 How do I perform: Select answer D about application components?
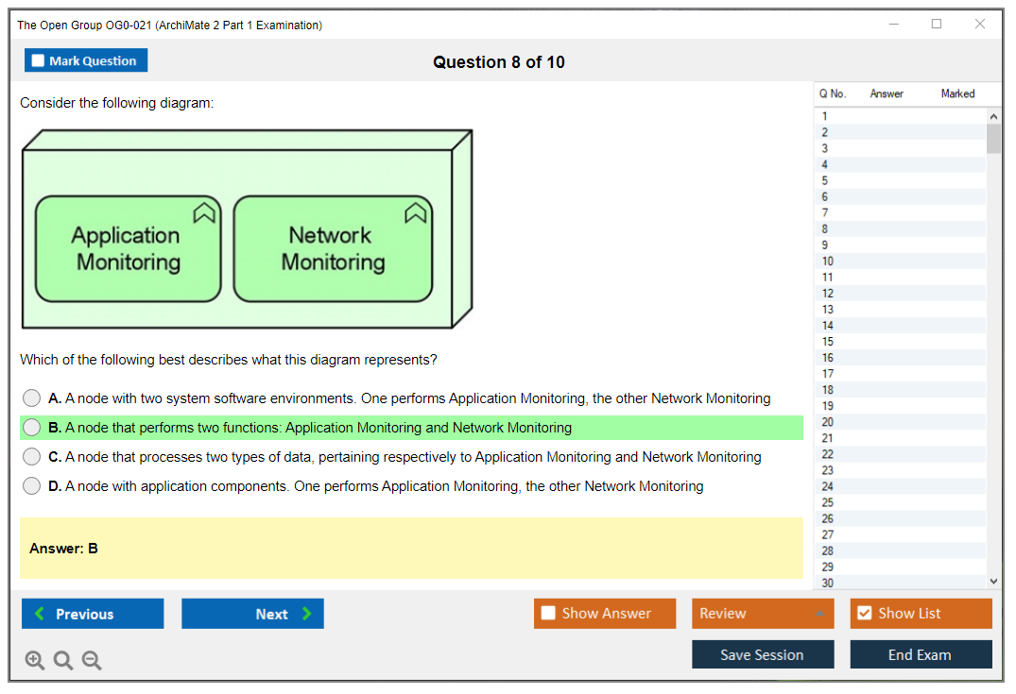(x=32, y=486)
